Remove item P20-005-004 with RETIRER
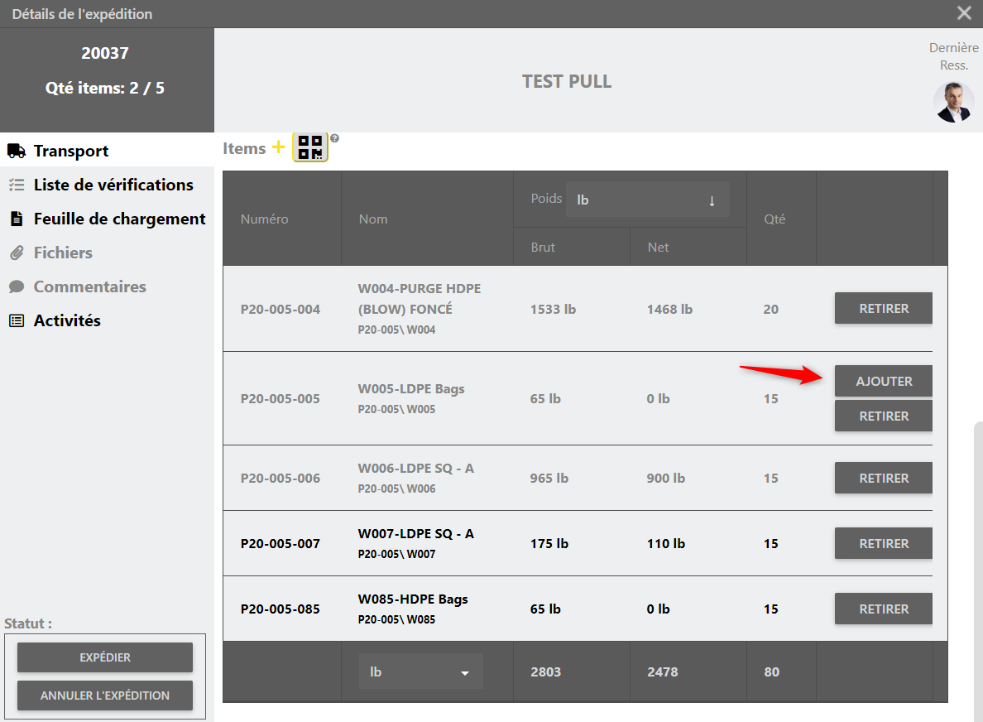983x722 pixels. point(884,308)
